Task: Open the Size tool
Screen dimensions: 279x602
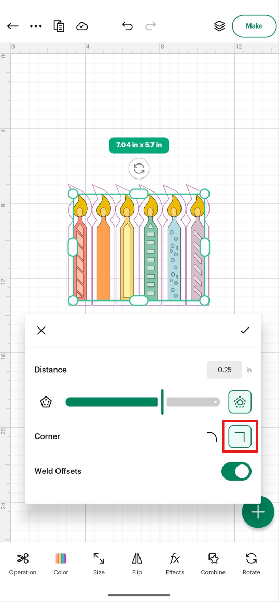Action: pos(99,564)
